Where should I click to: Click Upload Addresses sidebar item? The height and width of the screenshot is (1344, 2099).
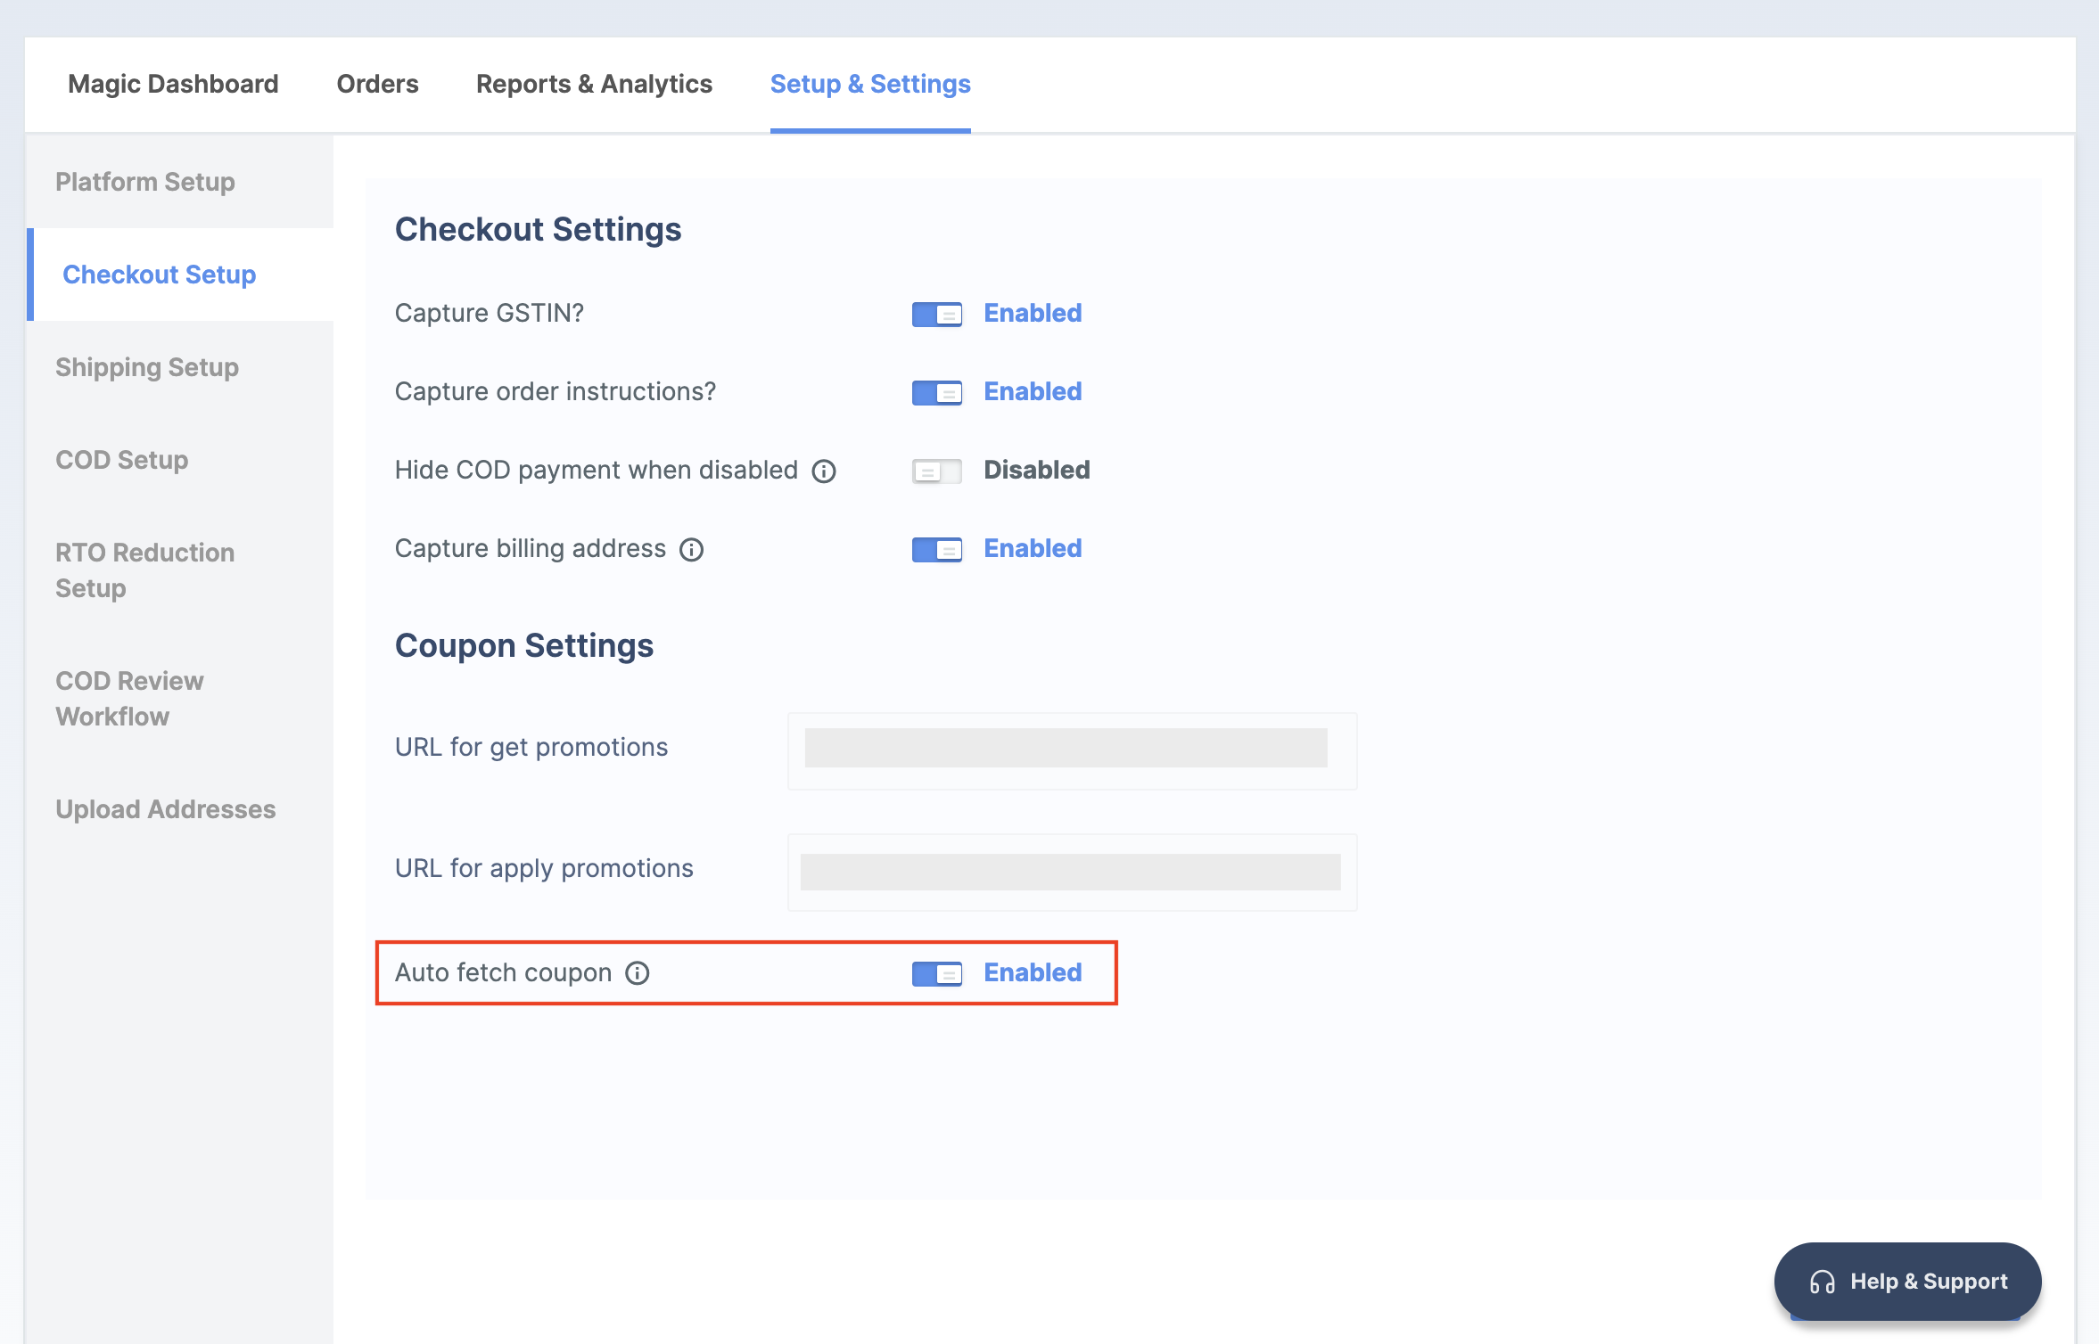coord(165,809)
